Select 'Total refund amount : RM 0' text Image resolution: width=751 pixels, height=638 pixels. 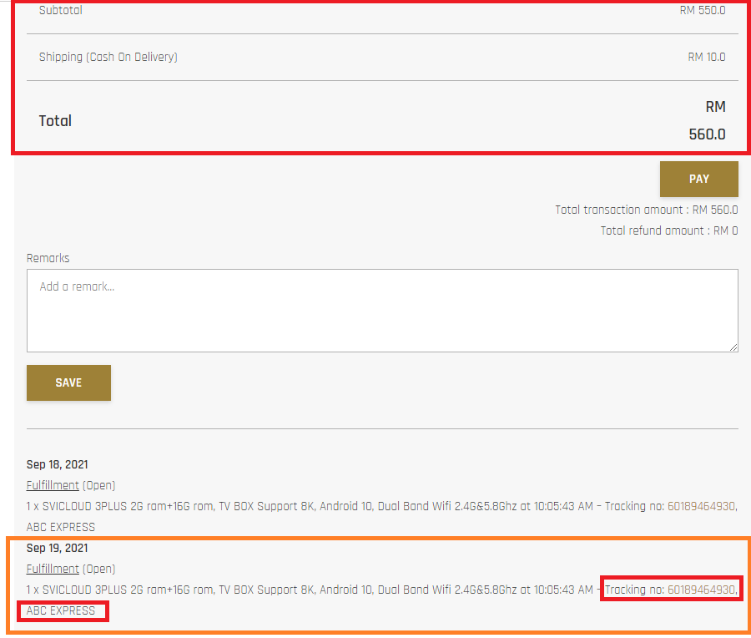click(669, 230)
